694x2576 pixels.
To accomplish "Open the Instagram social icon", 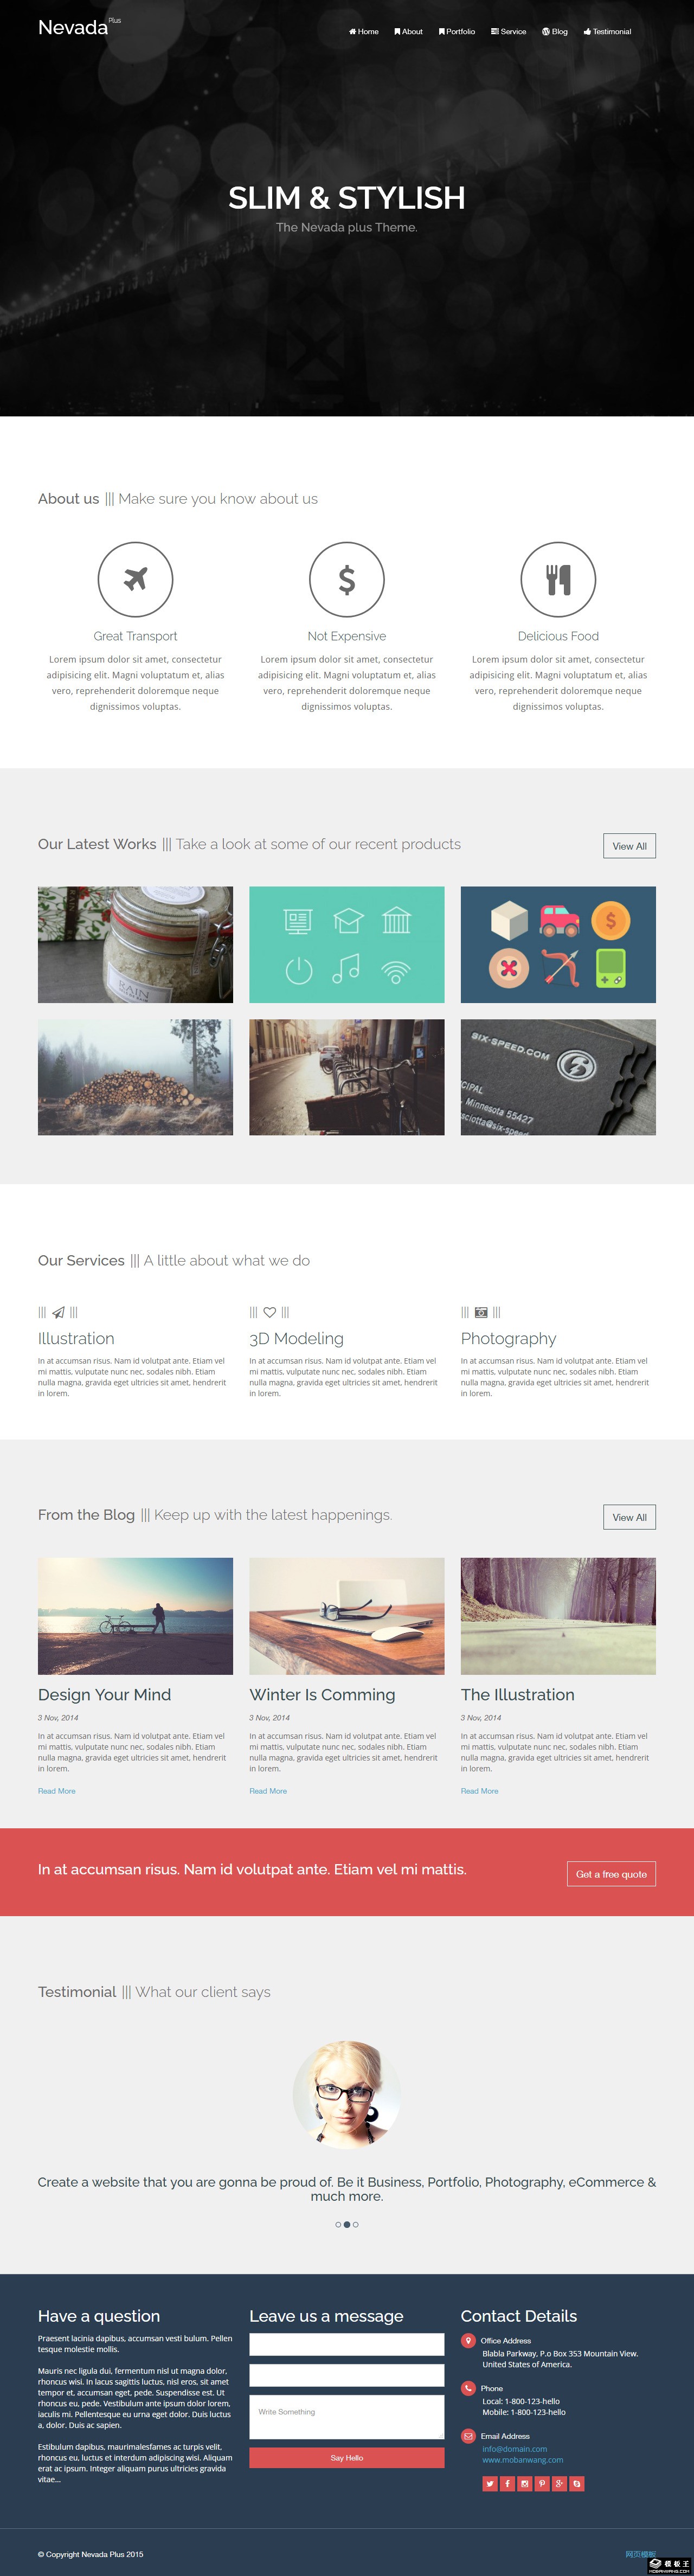I will click(x=524, y=2483).
